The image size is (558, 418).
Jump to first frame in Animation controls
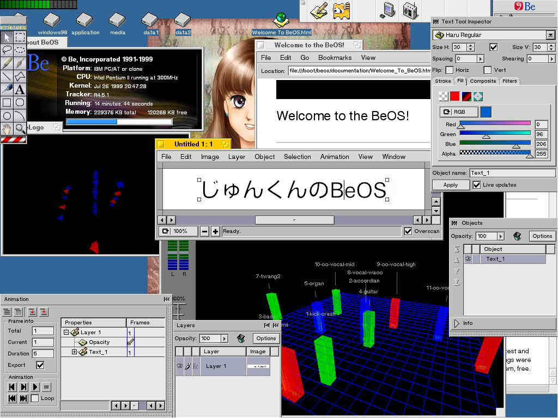pyautogui.click(x=12, y=398)
